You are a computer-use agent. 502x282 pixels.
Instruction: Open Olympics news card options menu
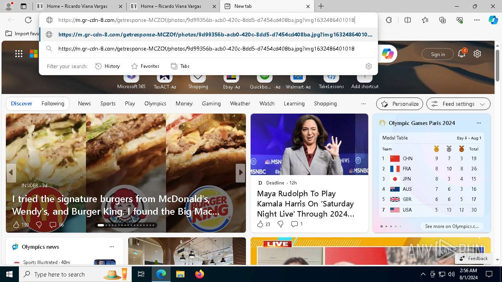(112, 247)
